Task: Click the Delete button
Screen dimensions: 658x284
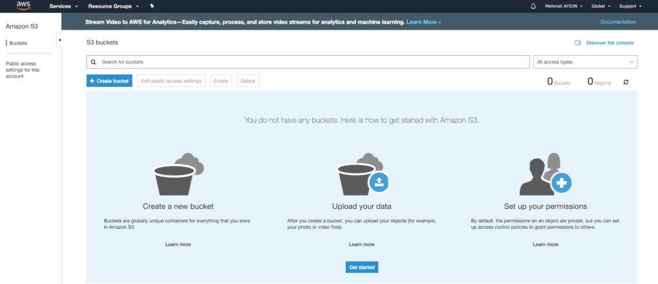Action: (247, 81)
